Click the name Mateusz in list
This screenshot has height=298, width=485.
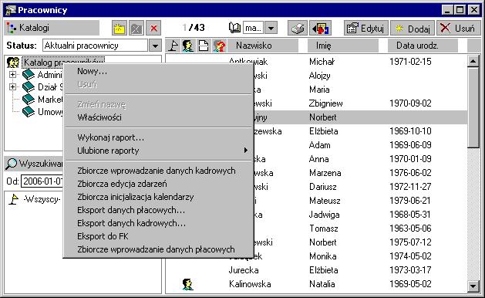325,201
